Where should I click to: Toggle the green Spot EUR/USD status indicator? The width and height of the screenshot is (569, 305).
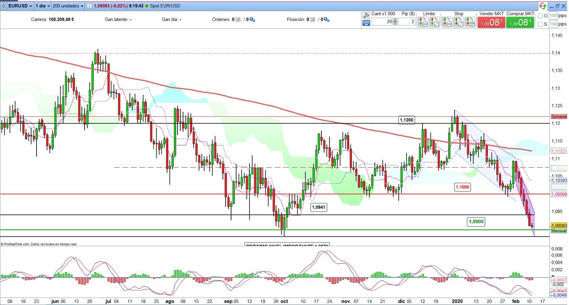pos(146,6)
